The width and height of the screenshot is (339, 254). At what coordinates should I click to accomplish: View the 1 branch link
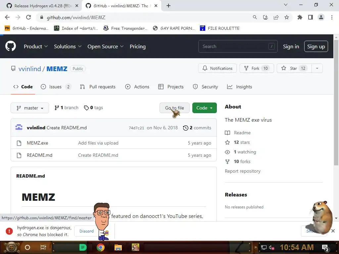66,107
